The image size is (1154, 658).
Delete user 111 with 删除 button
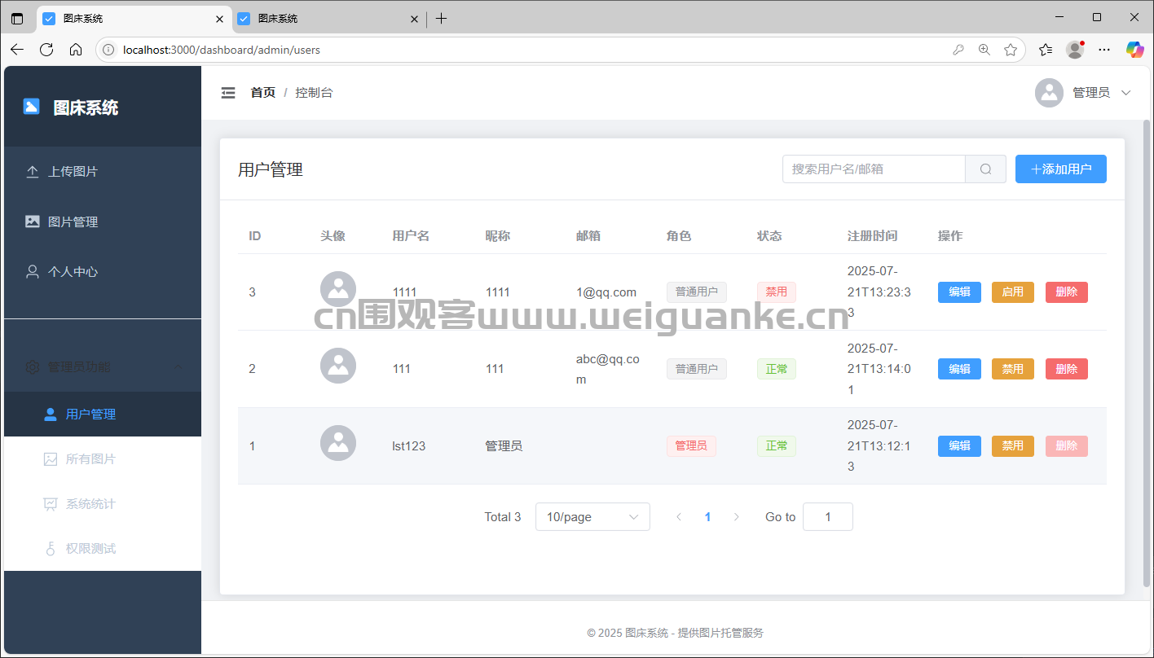pos(1067,369)
